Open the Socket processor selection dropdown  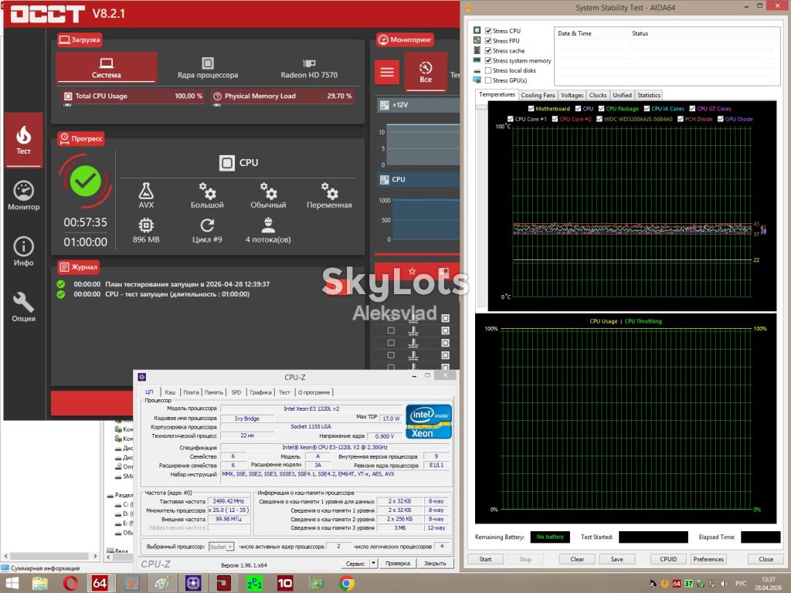(221, 547)
